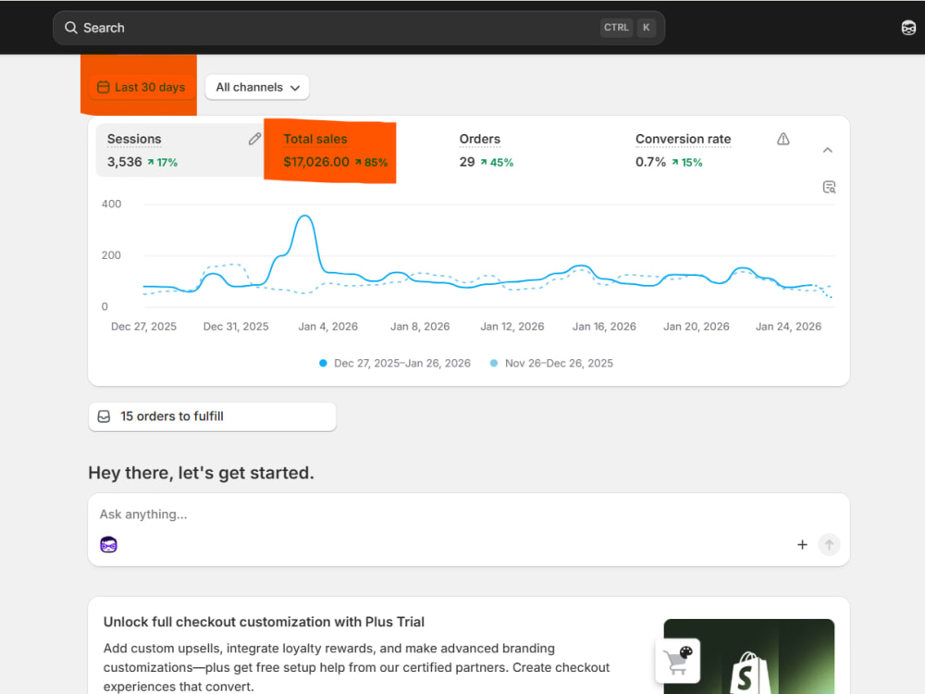Select the Total sales metric tab
The image size is (925, 694).
335,151
